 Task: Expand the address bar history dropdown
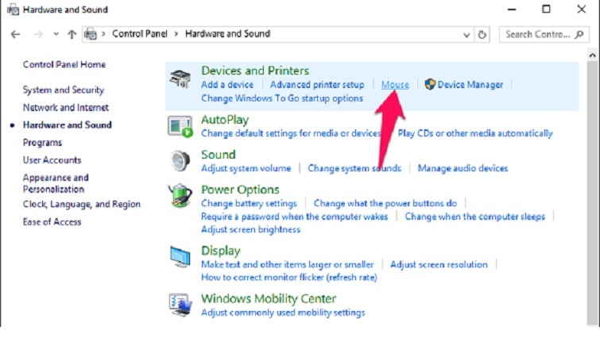[x=466, y=35]
